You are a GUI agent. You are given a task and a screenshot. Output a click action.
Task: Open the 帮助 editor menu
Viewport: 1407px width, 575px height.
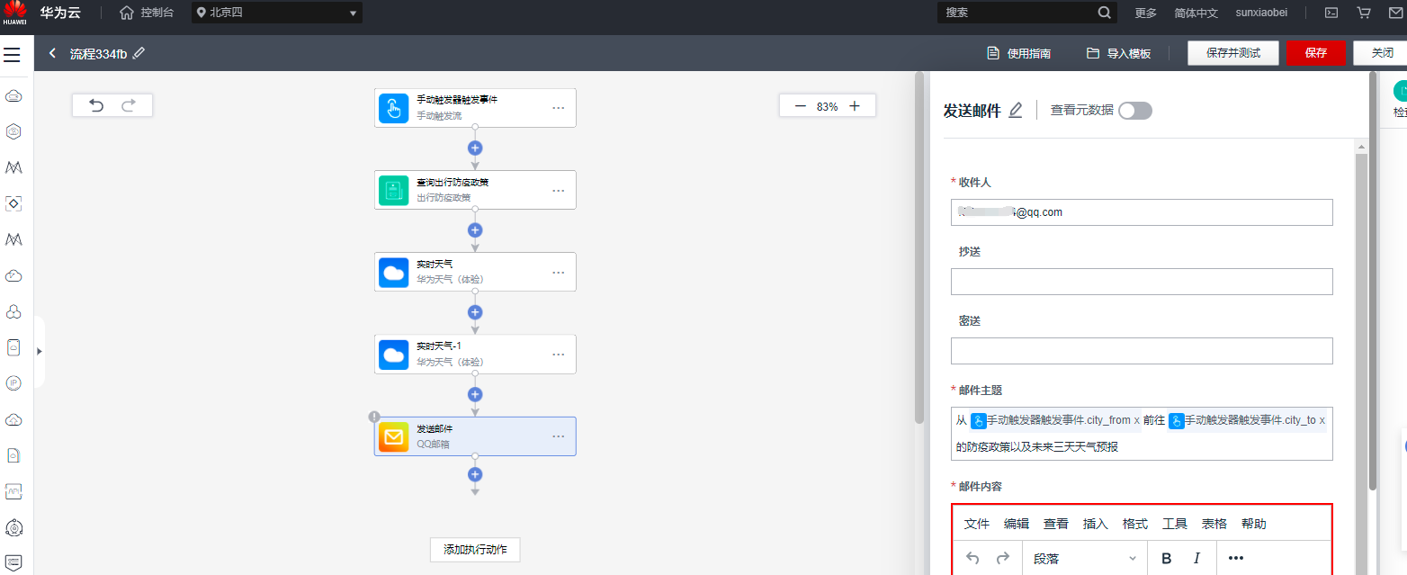(1254, 524)
